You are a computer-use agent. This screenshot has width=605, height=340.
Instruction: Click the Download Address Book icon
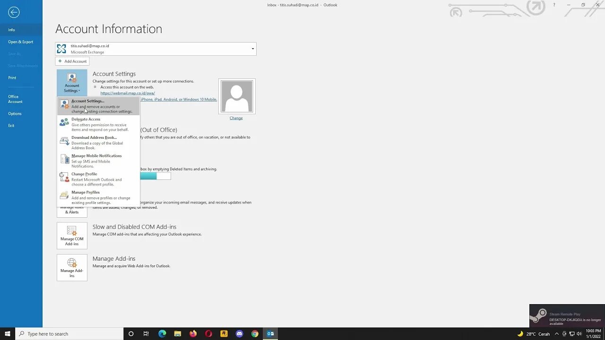64,141
